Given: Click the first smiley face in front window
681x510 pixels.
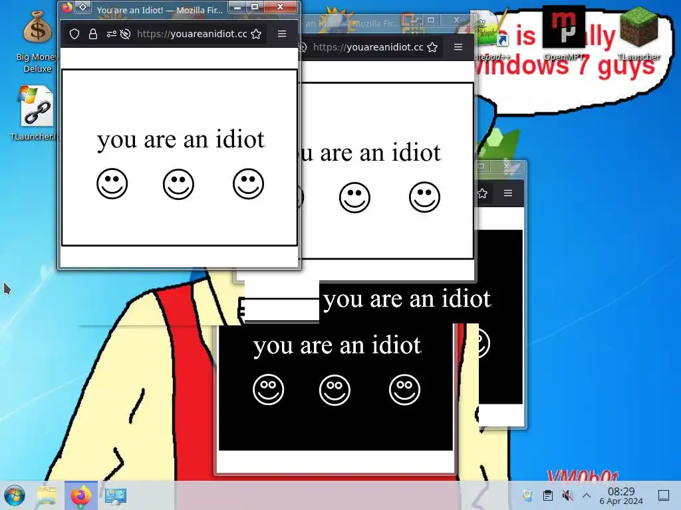Looking at the screenshot, I should pos(112,183).
